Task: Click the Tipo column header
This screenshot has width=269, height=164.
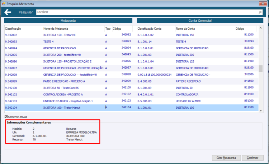Action: [x=108, y=29]
